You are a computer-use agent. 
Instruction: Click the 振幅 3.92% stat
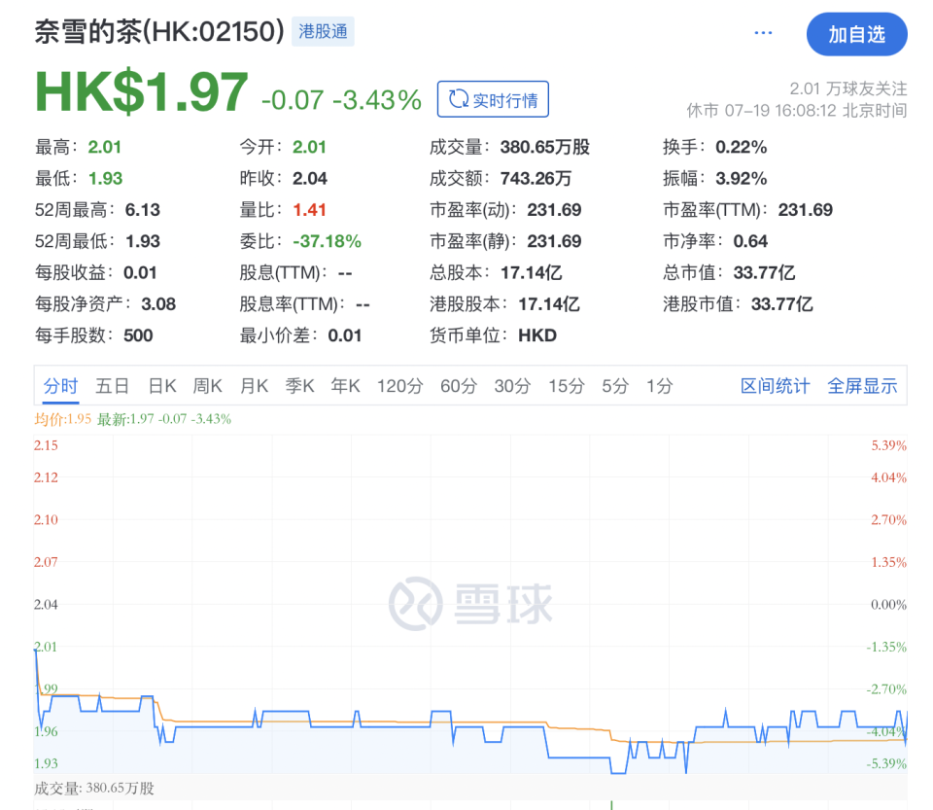pyautogui.click(x=714, y=179)
